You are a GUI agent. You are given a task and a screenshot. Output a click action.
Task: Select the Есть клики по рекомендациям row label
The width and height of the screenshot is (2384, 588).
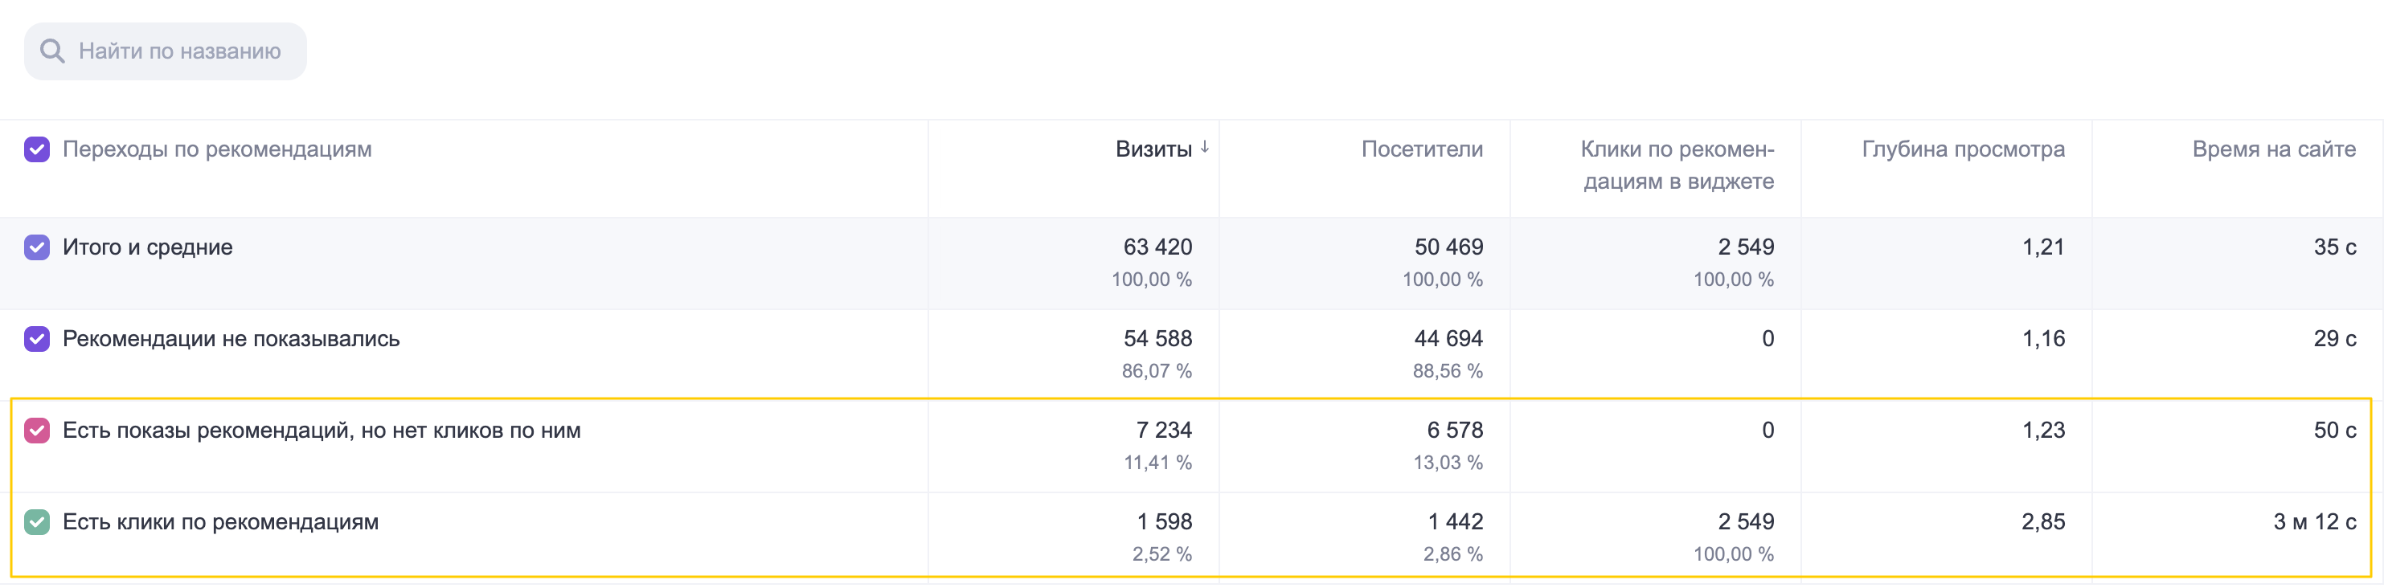(221, 521)
